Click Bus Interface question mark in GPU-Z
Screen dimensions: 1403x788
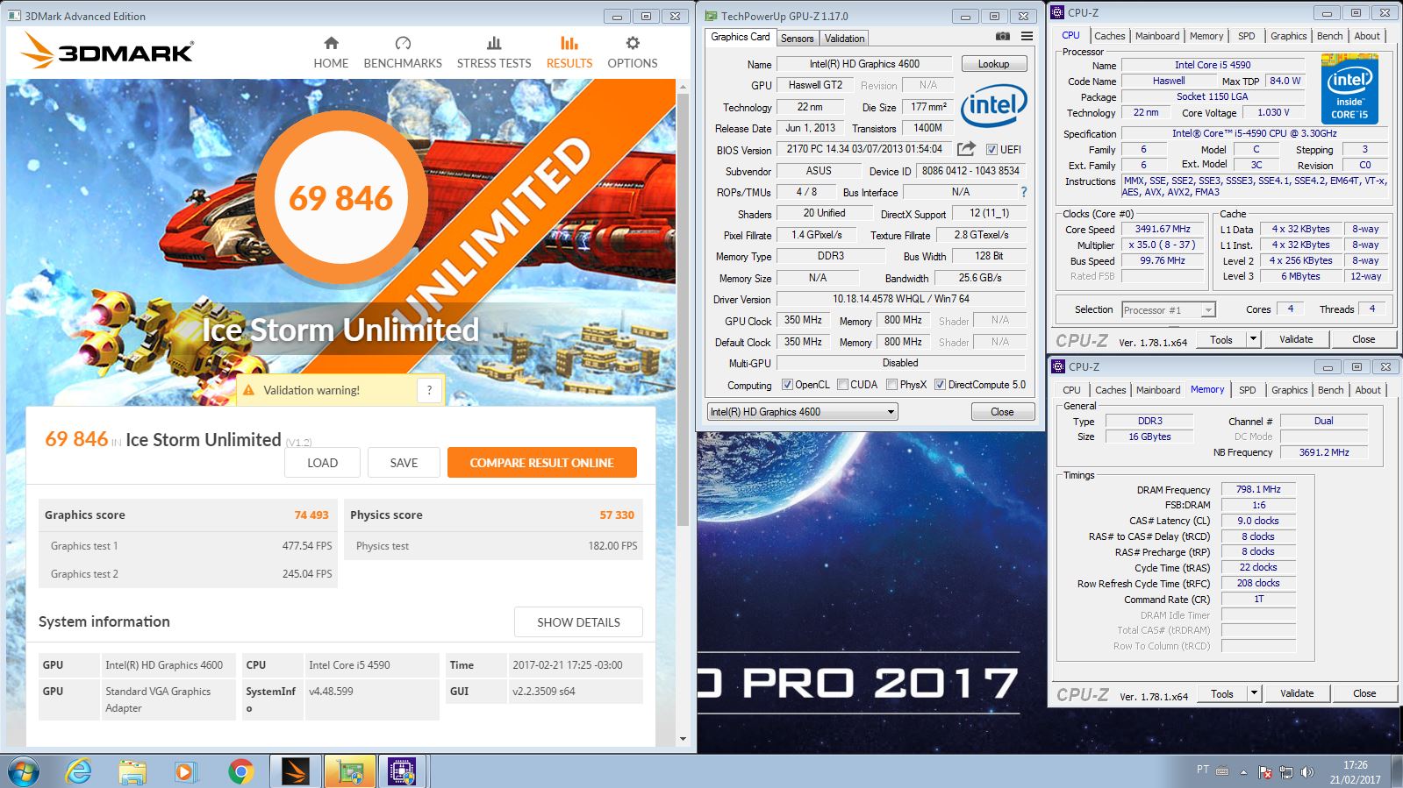click(1023, 192)
